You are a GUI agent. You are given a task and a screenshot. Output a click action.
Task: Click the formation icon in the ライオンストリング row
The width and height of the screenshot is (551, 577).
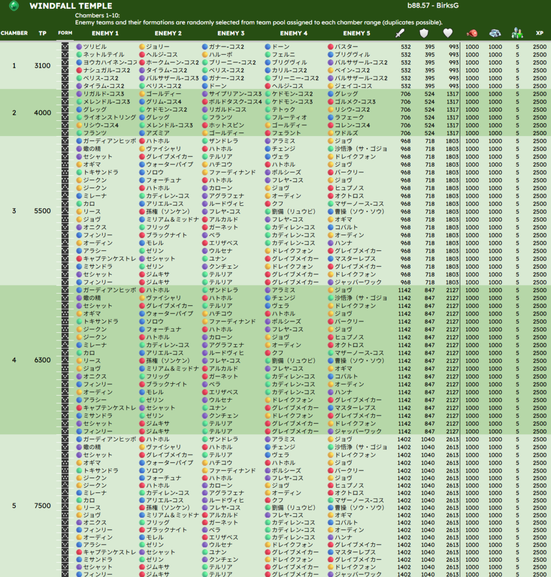(x=65, y=117)
